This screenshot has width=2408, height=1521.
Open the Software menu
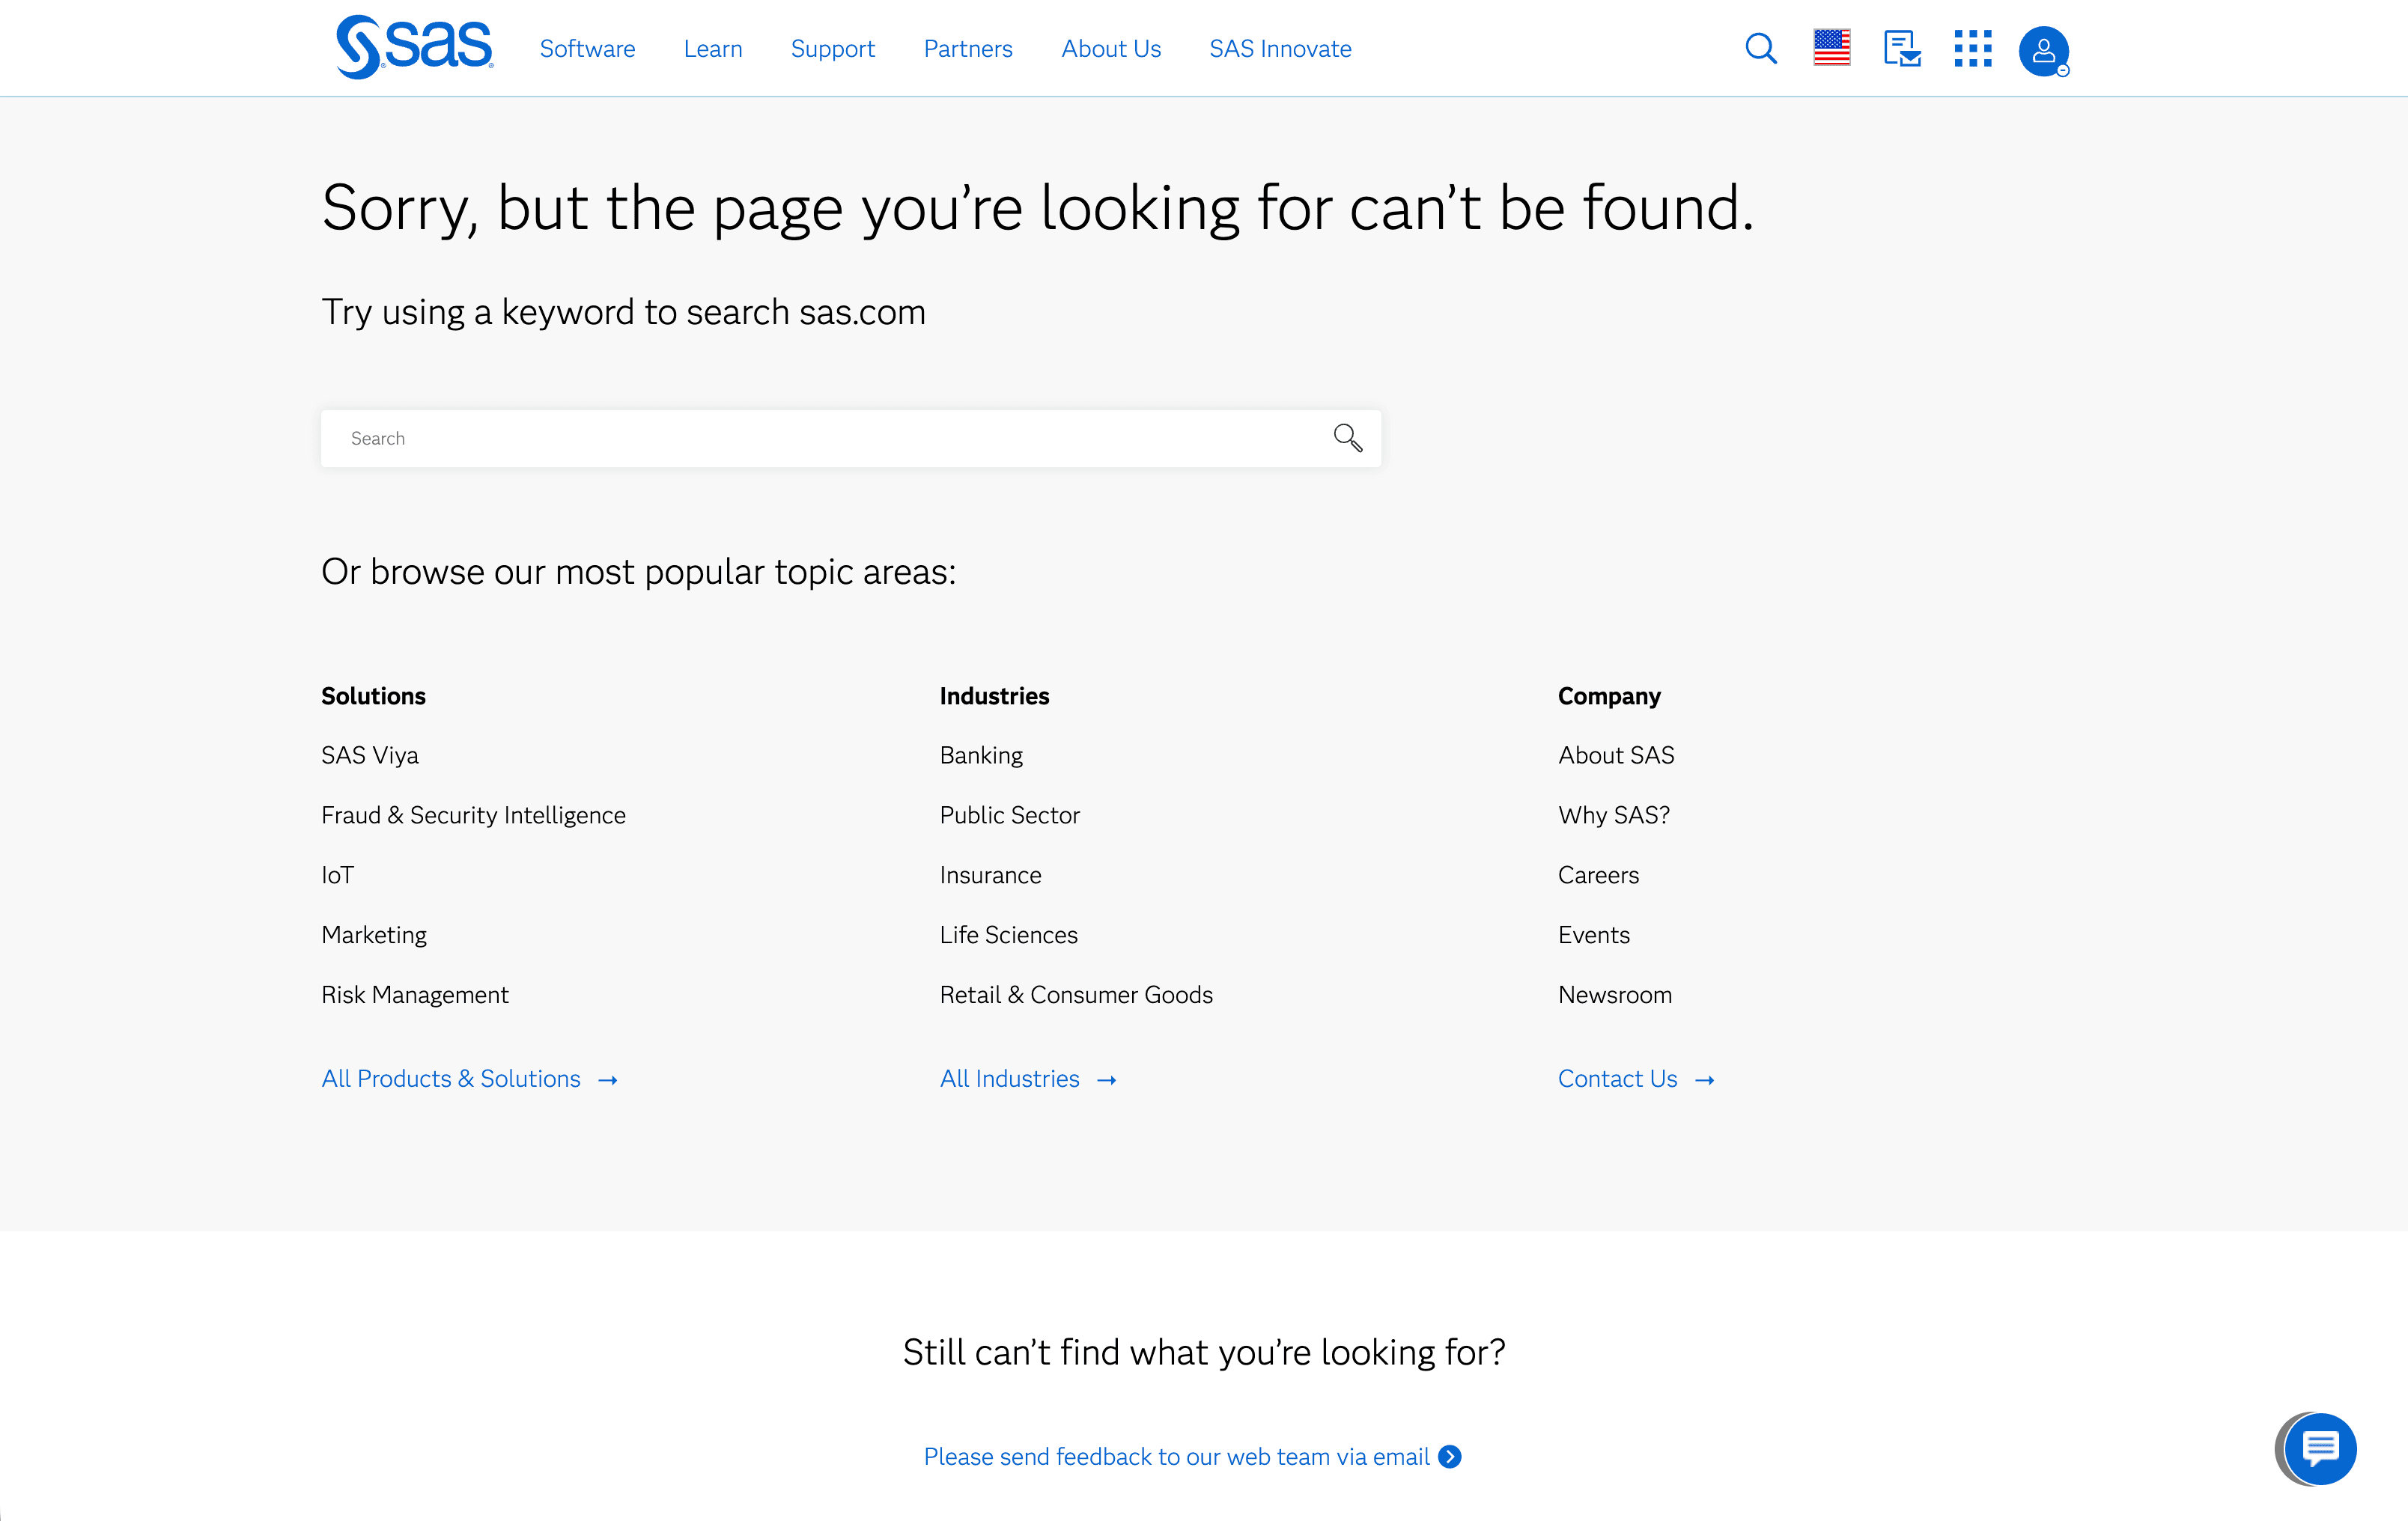tap(587, 49)
